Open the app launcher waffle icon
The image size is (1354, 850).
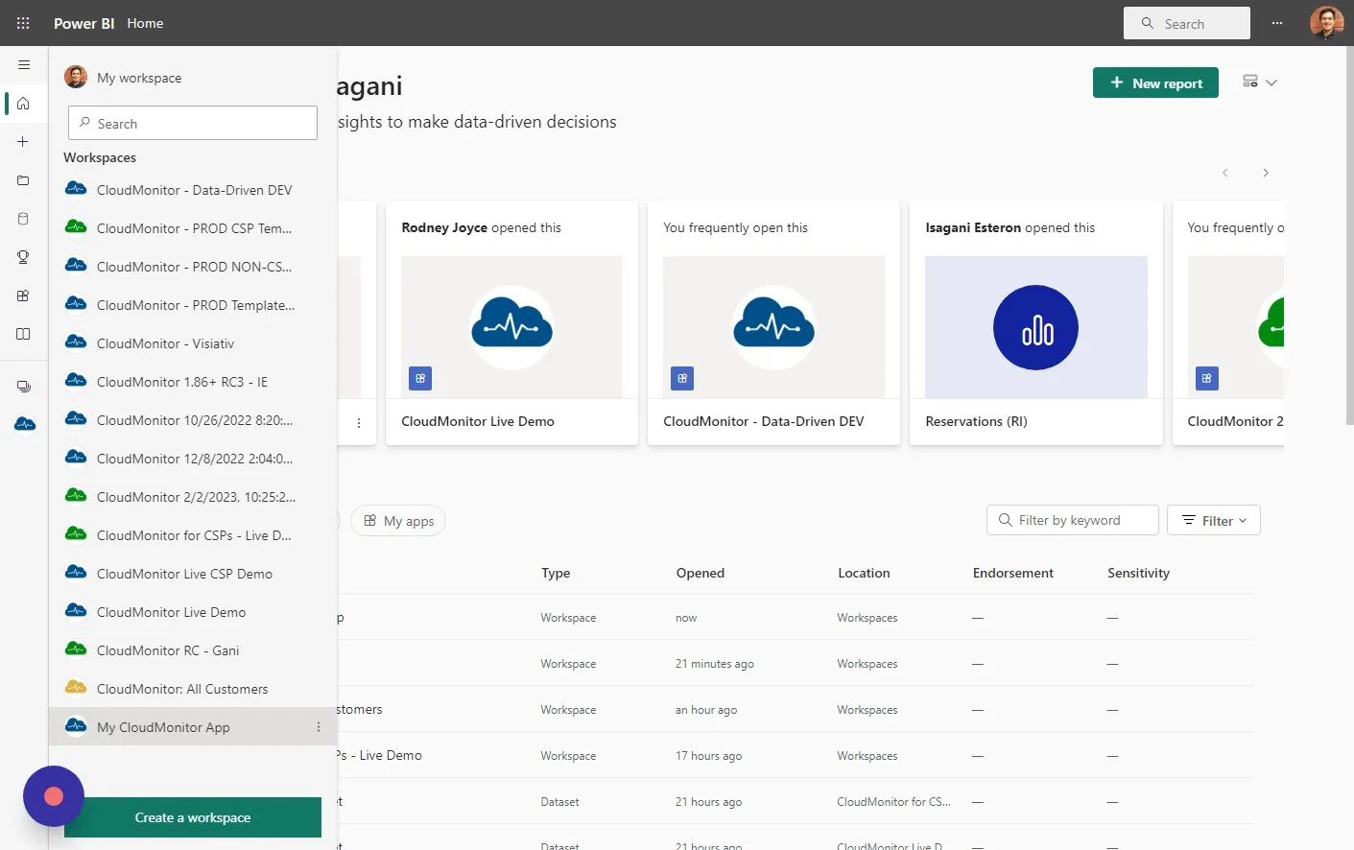coord(23,23)
